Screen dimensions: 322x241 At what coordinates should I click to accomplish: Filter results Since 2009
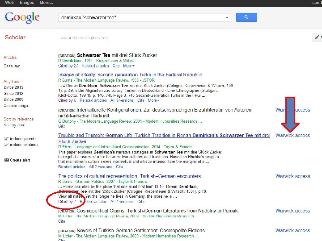click(13, 100)
